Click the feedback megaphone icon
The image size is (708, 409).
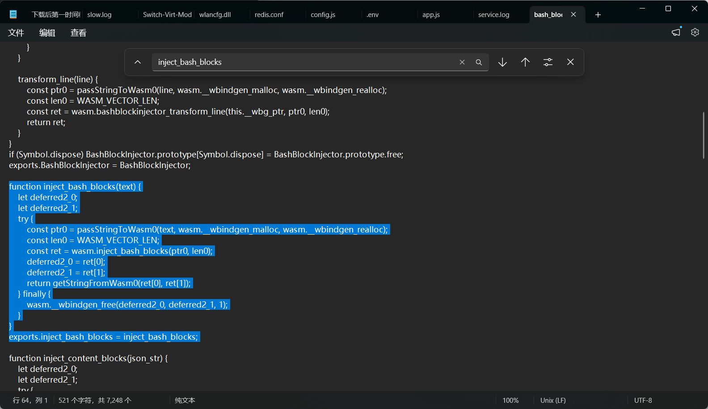pyautogui.click(x=676, y=32)
